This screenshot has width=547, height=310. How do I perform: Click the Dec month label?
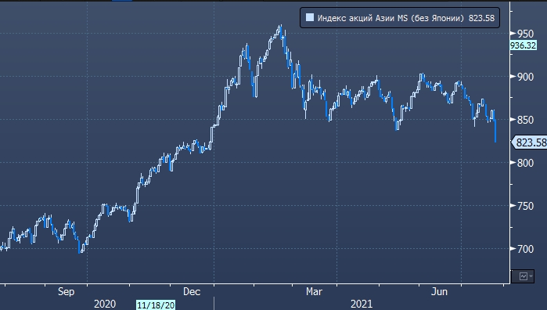(x=192, y=291)
